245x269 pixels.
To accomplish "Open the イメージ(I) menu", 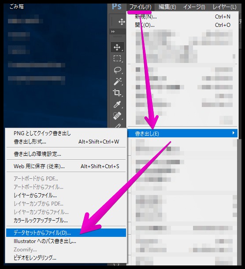I will tap(194, 7).
